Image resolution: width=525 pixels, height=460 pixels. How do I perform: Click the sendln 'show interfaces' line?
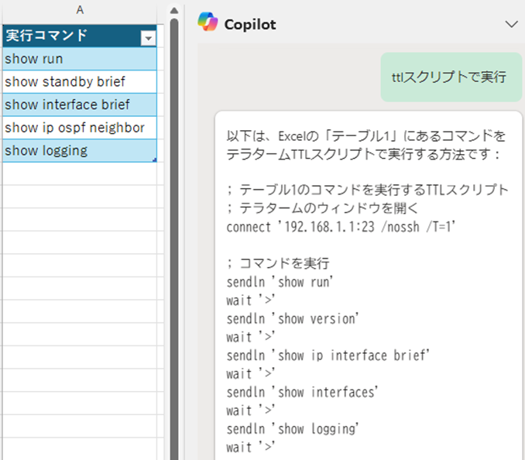click(x=302, y=392)
